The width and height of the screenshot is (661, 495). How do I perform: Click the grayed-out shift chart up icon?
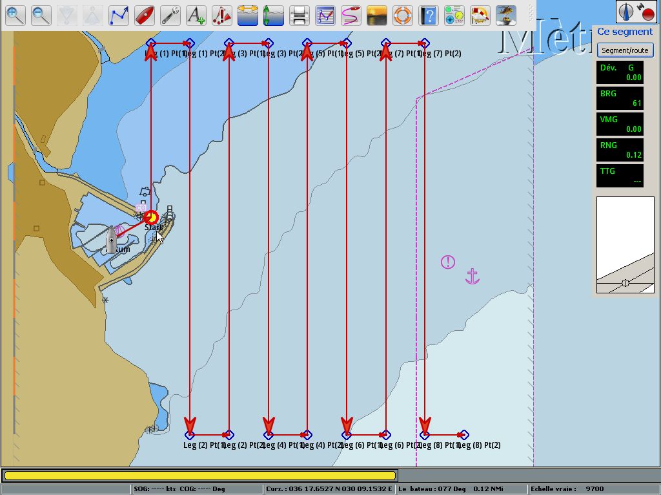click(93, 16)
